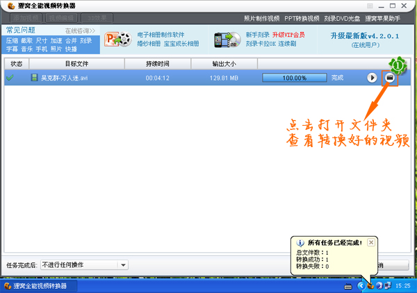Open PPT转换视频 from the top menu
417x293 pixels.
[302, 19]
